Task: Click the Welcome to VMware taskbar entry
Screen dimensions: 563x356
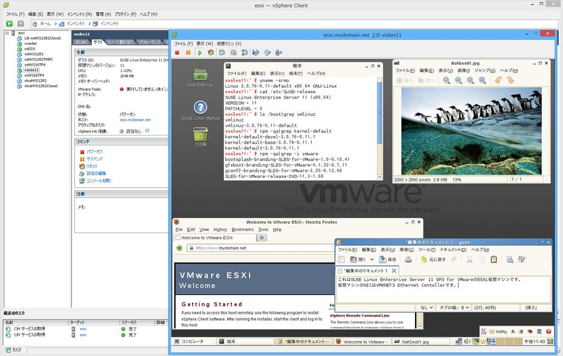Action: click(363, 342)
